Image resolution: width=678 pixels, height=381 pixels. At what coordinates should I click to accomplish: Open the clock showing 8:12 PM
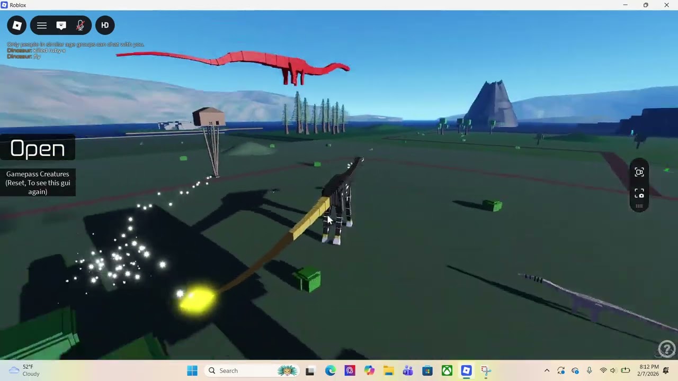649,370
